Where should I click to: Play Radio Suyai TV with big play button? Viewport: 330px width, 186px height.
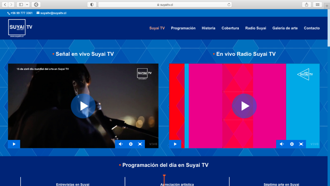(244, 106)
